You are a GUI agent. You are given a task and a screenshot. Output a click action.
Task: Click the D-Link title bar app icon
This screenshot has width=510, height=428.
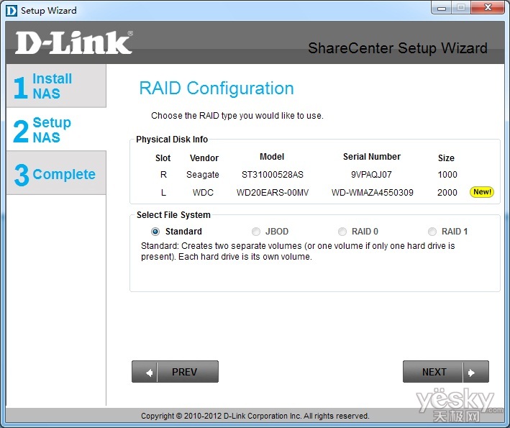[x=12, y=10]
